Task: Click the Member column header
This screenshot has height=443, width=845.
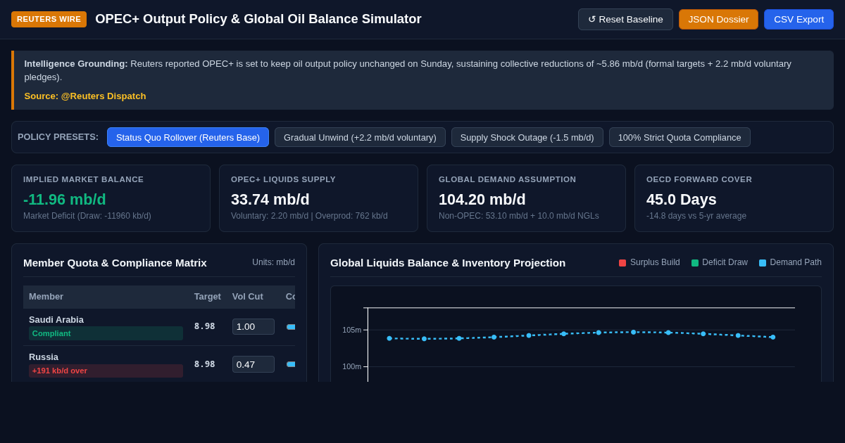Action: [x=46, y=297]
